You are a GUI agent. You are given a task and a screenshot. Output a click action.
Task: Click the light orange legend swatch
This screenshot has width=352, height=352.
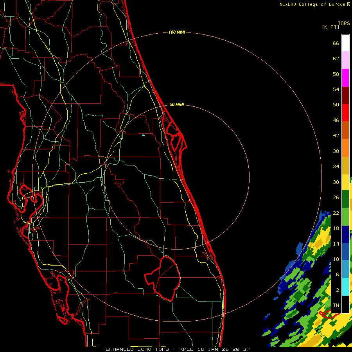(x=345, y=148)
